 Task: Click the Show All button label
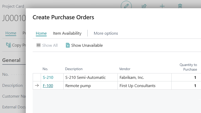[50, 45]
